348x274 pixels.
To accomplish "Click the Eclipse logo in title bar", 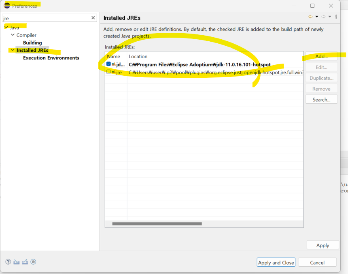I will (x=7, y=5).
